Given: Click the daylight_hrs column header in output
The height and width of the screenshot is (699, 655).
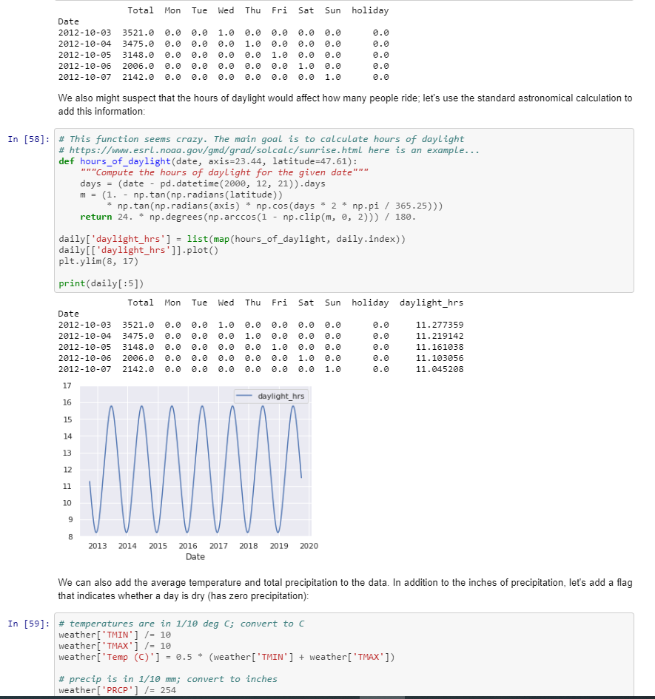Looking at the screenshot, I should tap(431, 303).
